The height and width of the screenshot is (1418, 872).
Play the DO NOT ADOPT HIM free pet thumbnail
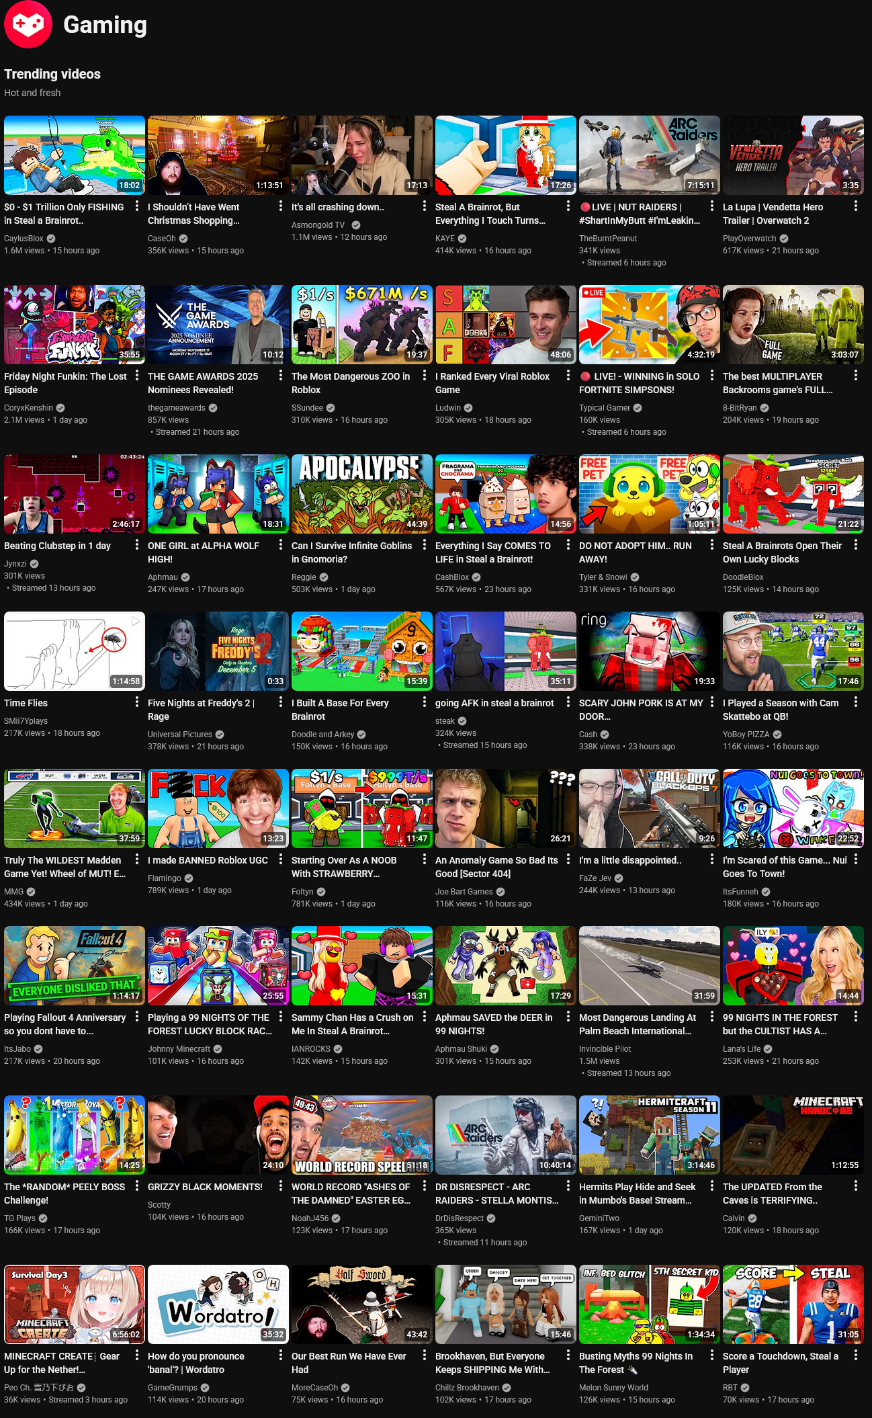pyautogui.click(x=650, y=494)
